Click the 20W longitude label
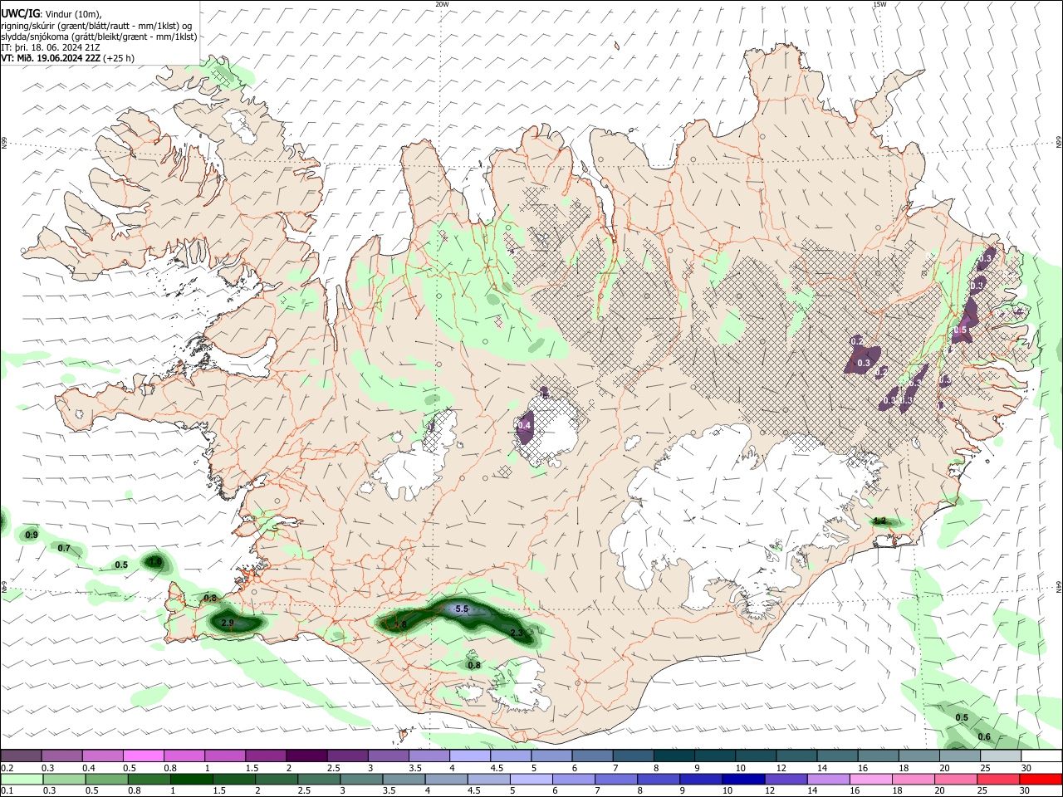Screen dimensions: 1063x797 pos(442,4)
